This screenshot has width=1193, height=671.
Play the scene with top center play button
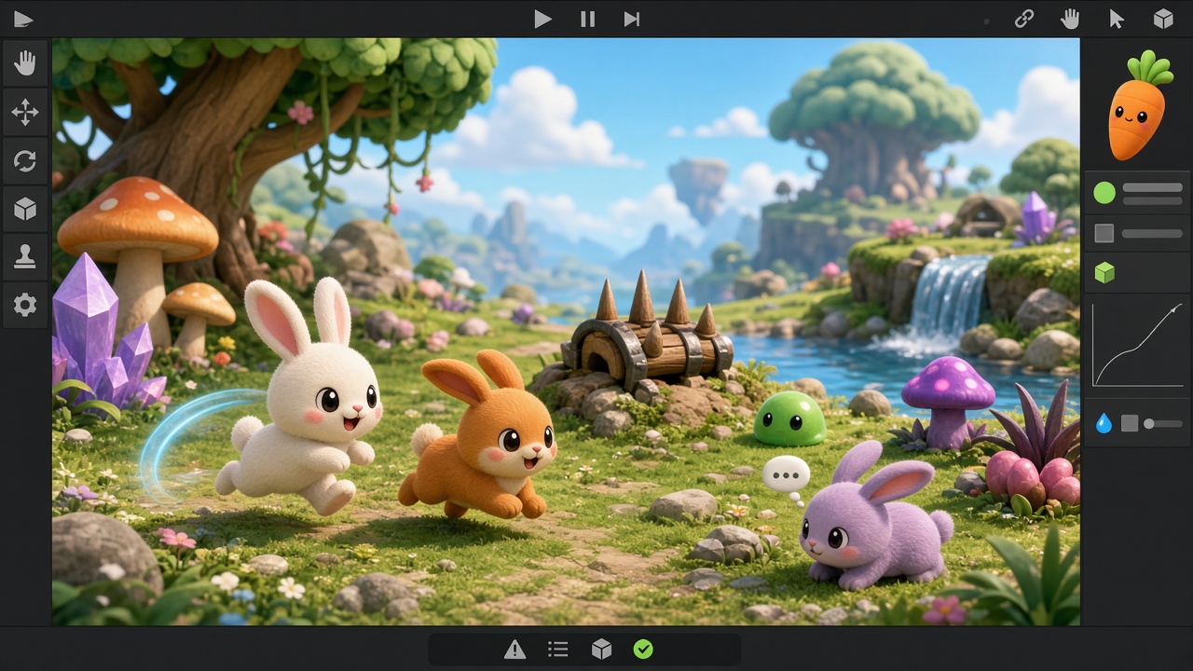(x=542, y=19)
